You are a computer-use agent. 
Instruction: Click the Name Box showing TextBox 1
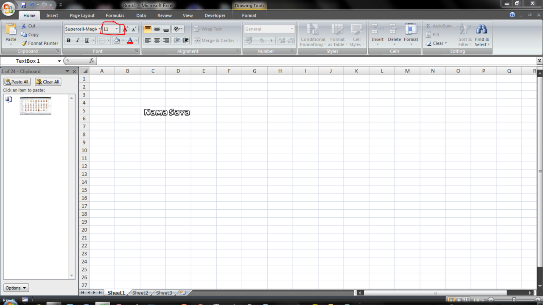pos(28,61)
